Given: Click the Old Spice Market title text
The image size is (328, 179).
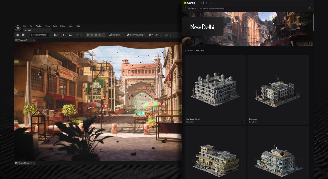Looking at the screenshot, I should (x=193, y=119).
